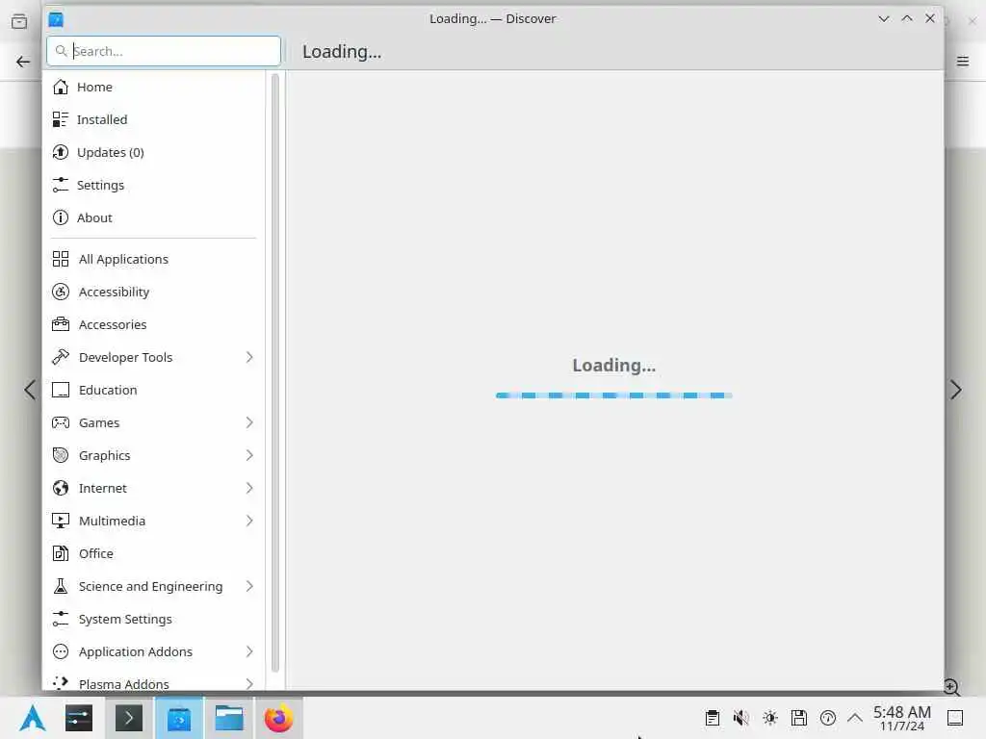
Task: Click the back arrow in background window
Action: 23,62
